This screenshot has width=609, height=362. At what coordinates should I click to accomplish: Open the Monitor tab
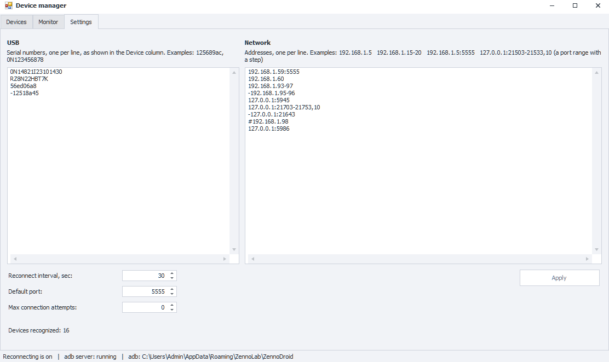[48, 22]
